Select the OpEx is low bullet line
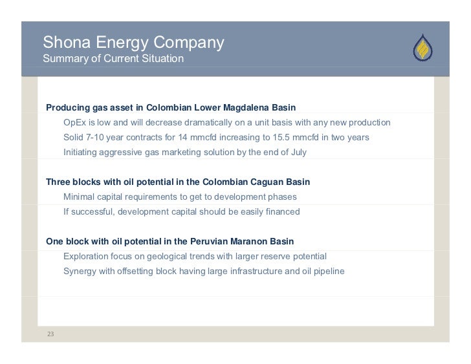The image size is (471, 364). pos(227,122)
